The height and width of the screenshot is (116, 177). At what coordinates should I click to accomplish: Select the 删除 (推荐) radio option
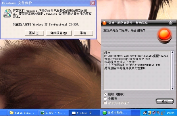pyautogui.click(x=105, y=94)
